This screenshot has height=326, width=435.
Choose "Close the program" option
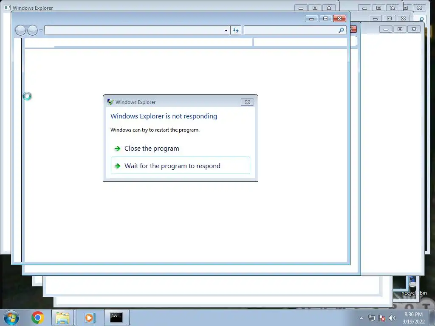point(180,149)
